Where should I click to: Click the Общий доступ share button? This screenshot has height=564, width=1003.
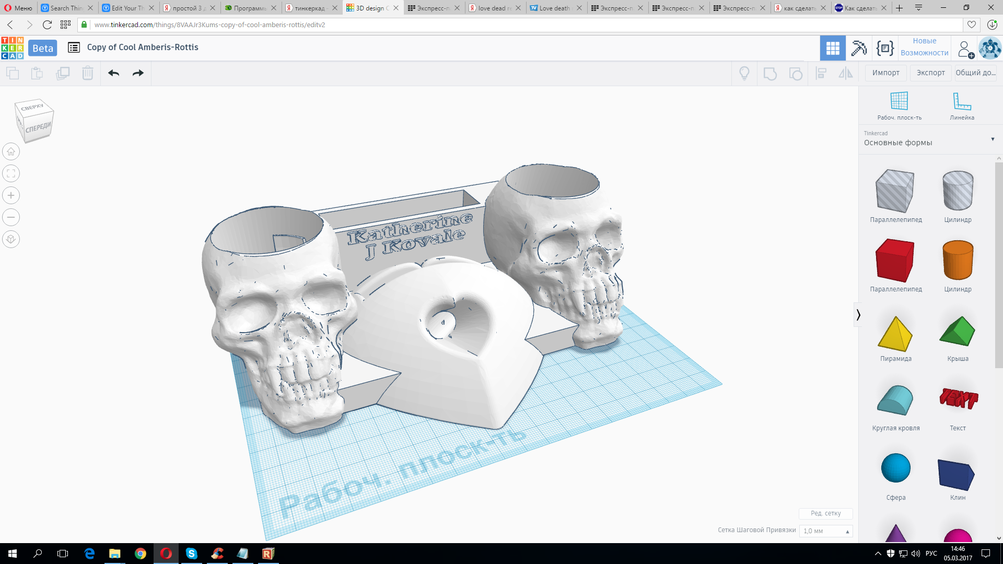pos(975,73)
